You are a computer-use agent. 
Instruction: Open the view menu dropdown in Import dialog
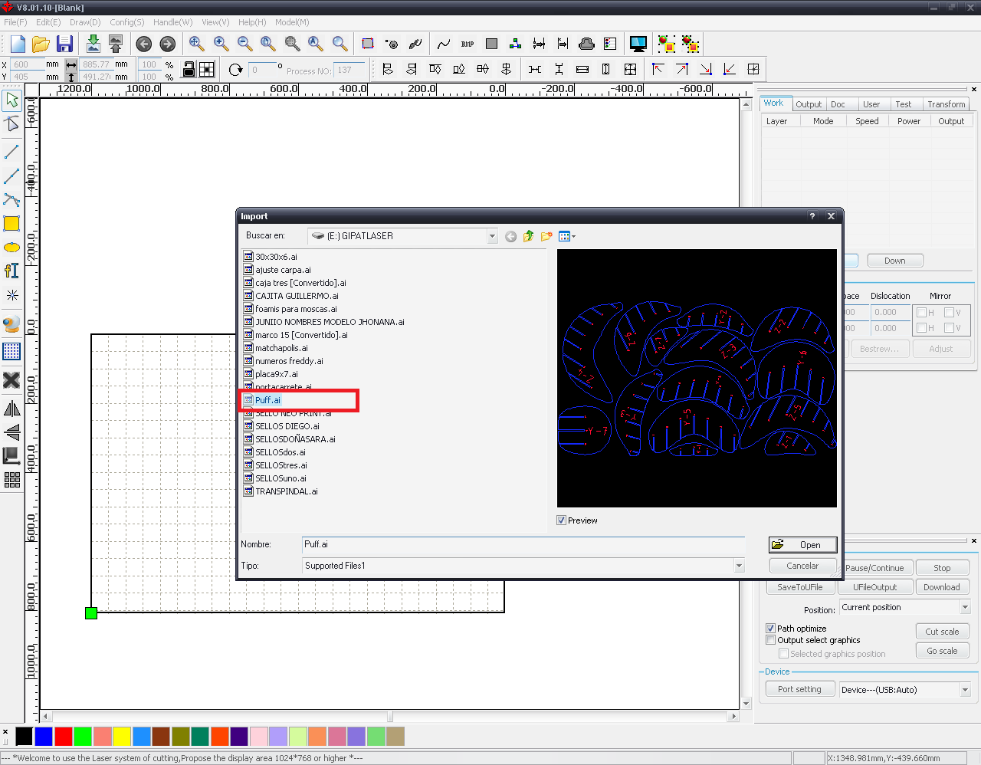[x=567, y=236]
